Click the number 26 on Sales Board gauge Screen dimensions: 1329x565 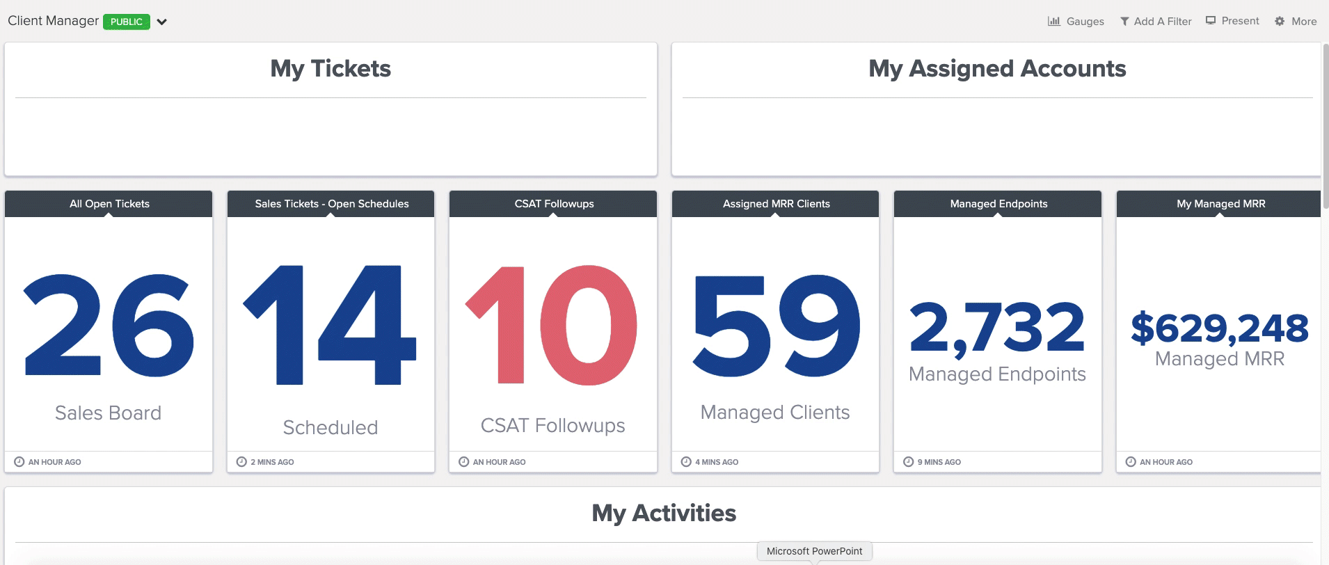pyautogui.click(x=109, y=325)
